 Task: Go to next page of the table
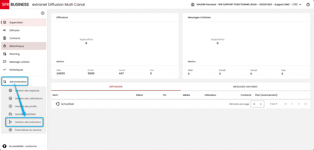tap(299, 104)
